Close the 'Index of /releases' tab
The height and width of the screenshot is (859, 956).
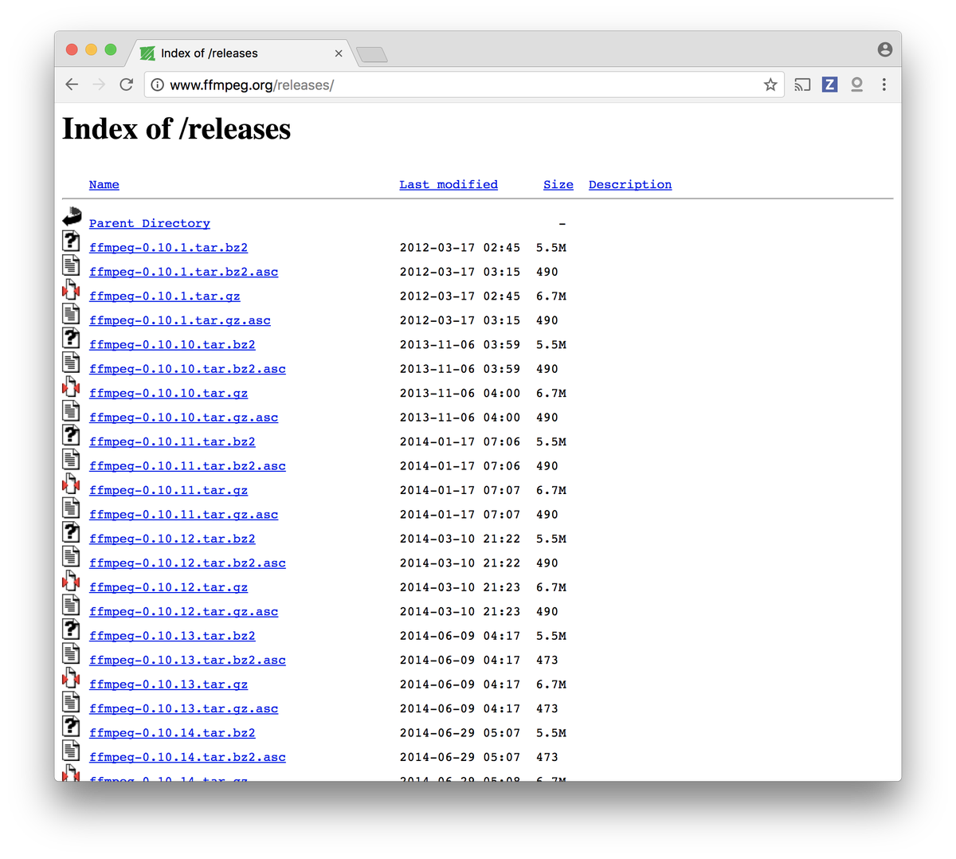[x=339, y=53]
